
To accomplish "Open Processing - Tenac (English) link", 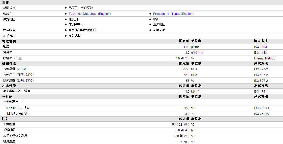I will 173,14.
